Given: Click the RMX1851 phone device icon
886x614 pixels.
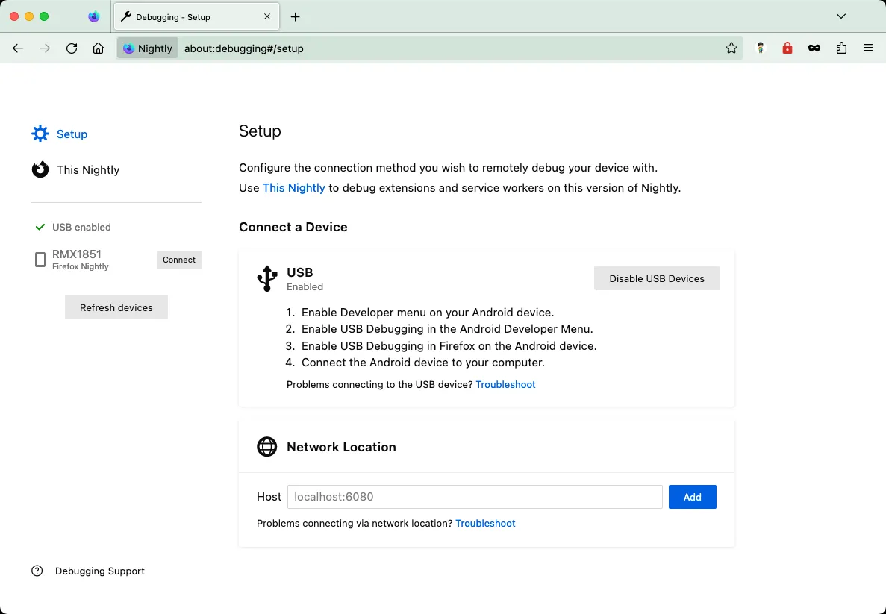Looking at the screenshot, I should (x=40, y=260).
